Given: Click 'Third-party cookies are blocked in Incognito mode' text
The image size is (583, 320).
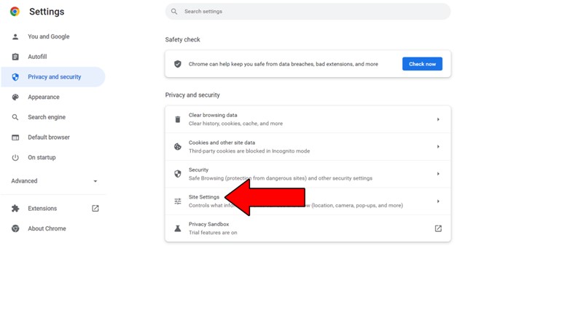Looking at the screenshot, I should point(249,151).
